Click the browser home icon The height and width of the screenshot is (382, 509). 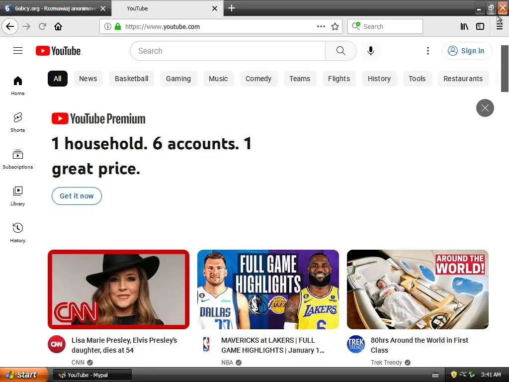(58, 26)
